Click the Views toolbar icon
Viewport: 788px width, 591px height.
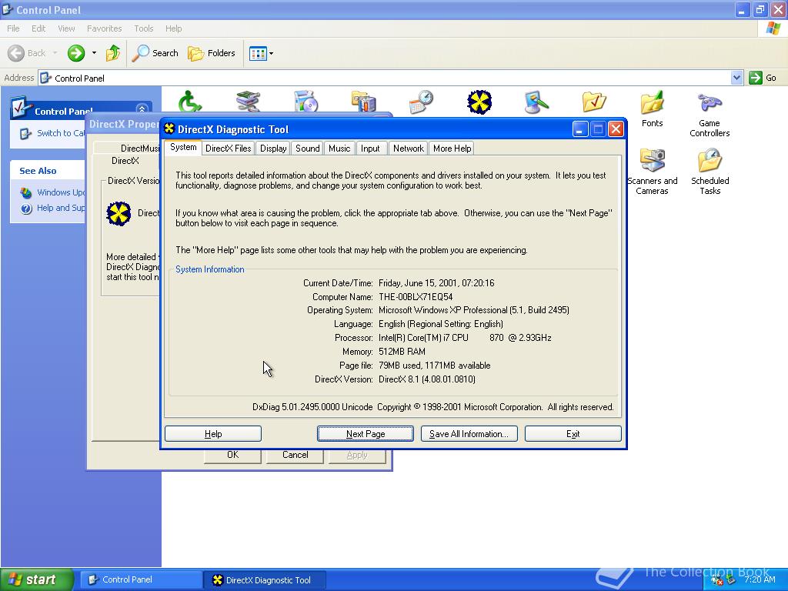258,53
